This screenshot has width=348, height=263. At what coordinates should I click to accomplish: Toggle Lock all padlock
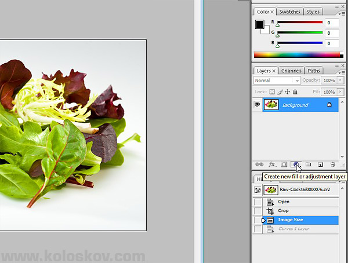295,92
